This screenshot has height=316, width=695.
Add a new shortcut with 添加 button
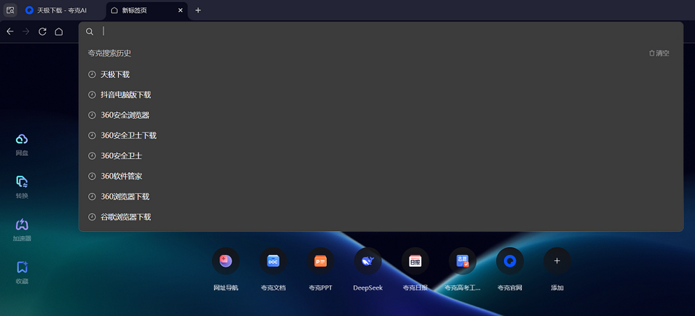click(x=557, y=262)
